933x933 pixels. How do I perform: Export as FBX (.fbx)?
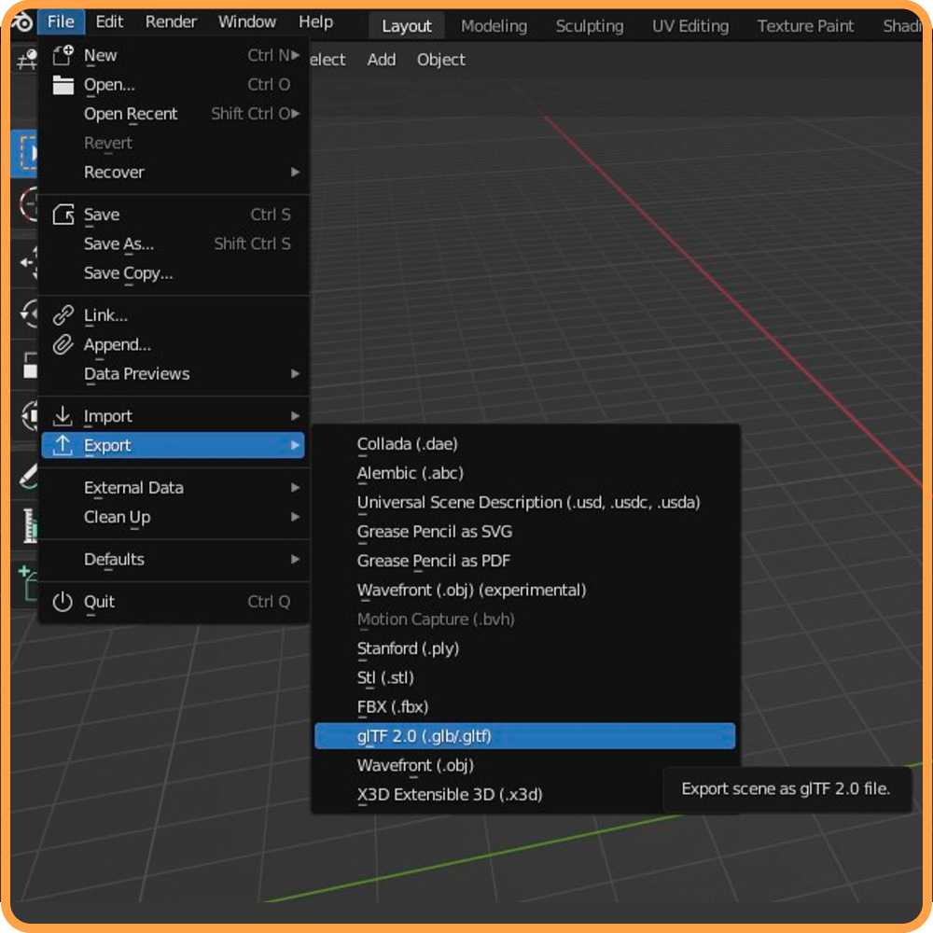pyautogui.click(x=524, y=707)
